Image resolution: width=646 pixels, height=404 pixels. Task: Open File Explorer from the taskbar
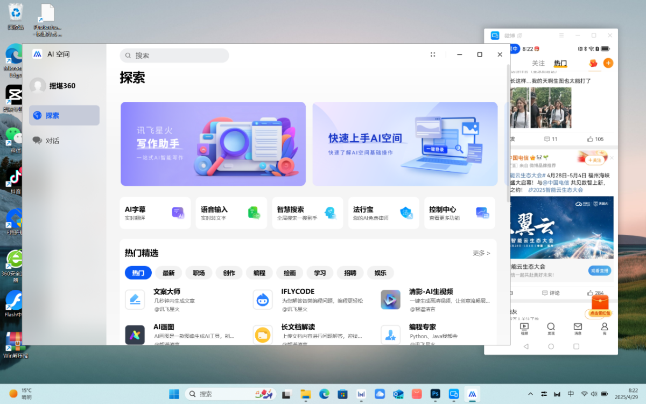point(306,394)
